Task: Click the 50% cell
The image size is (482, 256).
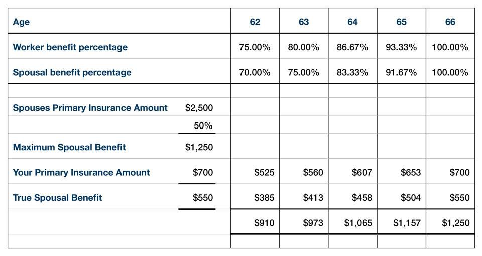Action: 203,126
